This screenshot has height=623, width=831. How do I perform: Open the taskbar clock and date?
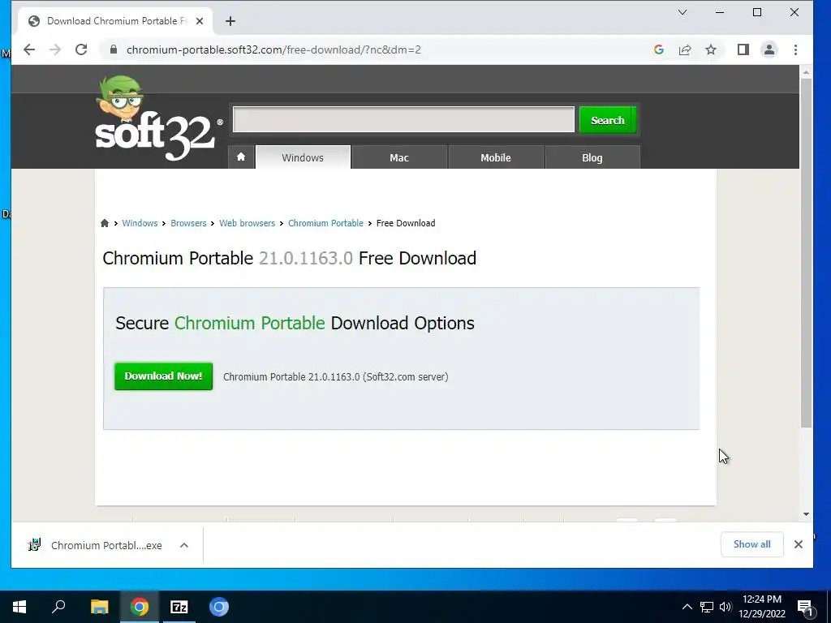click(761, 607)
